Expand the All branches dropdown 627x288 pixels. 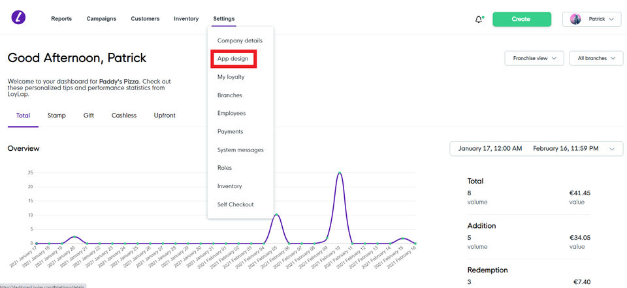[596, 58]
